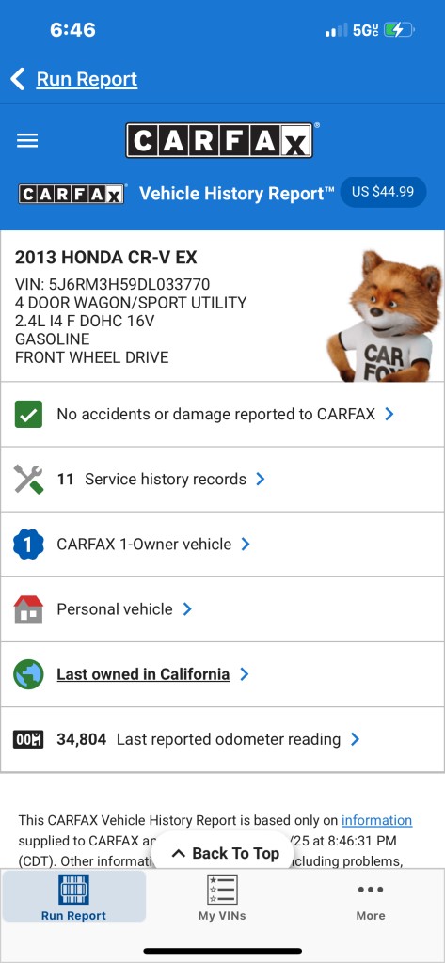Tap the globe icon for California
Viewport: 445px width, 963px height.
[28, 674]
